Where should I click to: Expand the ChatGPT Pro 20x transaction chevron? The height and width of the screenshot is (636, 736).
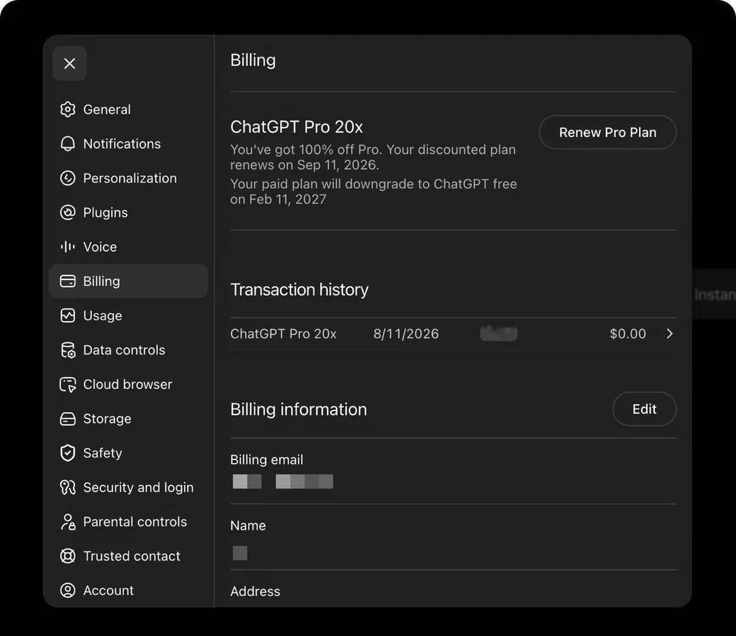pyautogui.click(x=670, y=334)
